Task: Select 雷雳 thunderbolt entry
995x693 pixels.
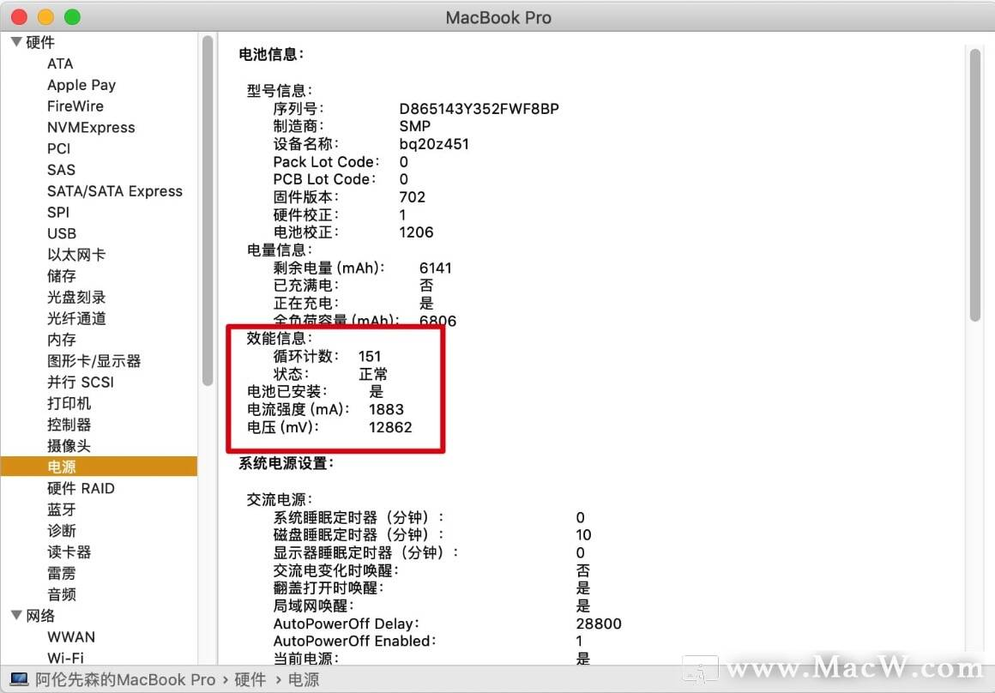Action: tap(62, 573)
